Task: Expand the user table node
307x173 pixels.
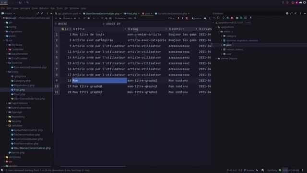Action: [222, 54]
